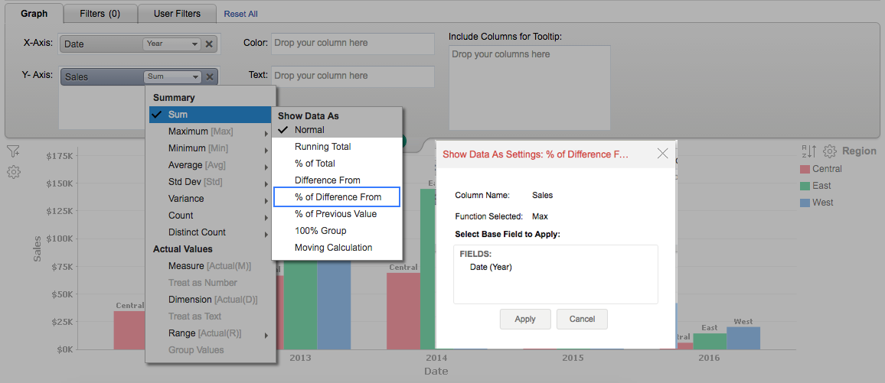Open the Year dropdown on Date field

tap(172, 44)
